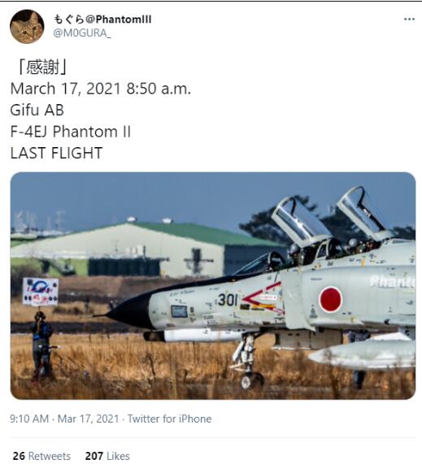Click the person holding sign in photo
Viewport: 422px width, 464px height.
tap(41, 345)
